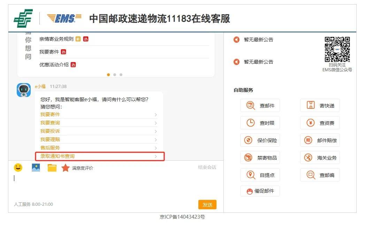Click the 保价保险 shield icon

tap(248, 140)
